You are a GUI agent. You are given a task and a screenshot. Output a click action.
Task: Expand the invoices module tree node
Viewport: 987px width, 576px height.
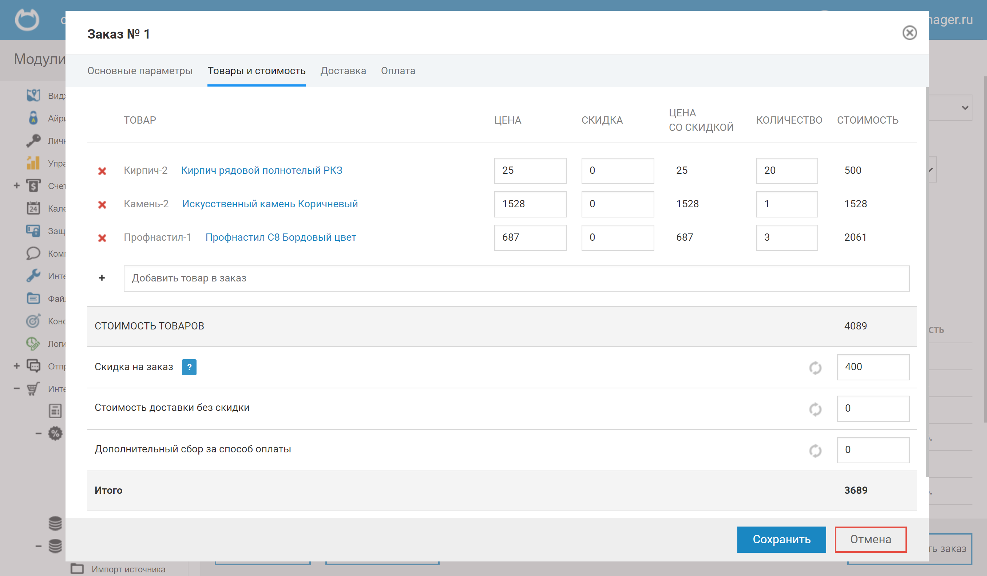(x=16, y=185)
